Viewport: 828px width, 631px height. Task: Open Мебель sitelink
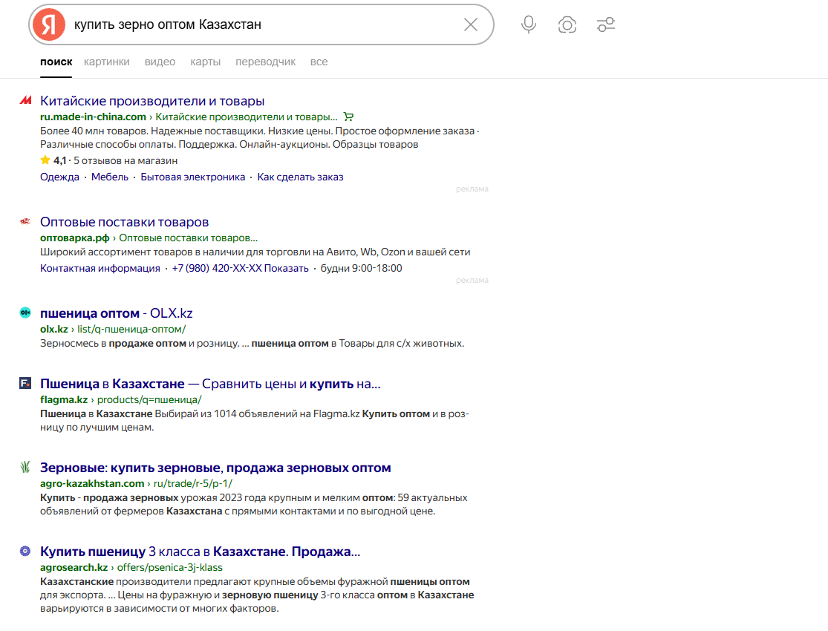point(110,177)
